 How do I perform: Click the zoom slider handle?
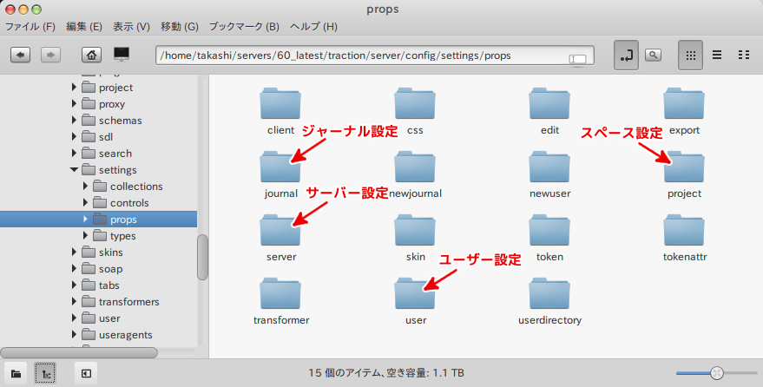tap(717, 373)
